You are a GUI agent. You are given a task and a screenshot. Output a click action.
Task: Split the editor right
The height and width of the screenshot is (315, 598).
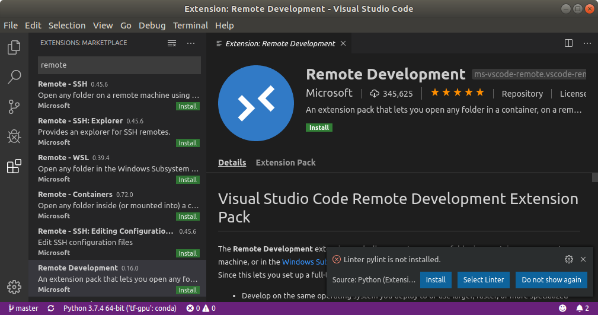tap(568, 43)
